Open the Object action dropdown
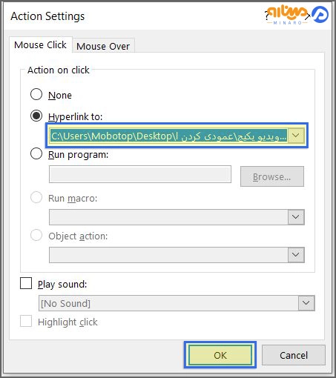Screen dimensions: 336x378 296,255
